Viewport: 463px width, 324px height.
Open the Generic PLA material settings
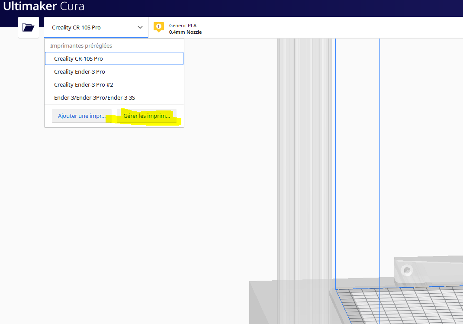click(183, 26)
